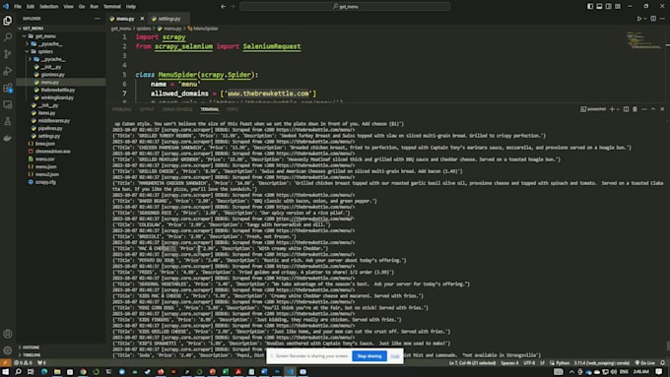Click the Hide link in sharing bar
Screen dimensions: 670x377
(395, 356)
